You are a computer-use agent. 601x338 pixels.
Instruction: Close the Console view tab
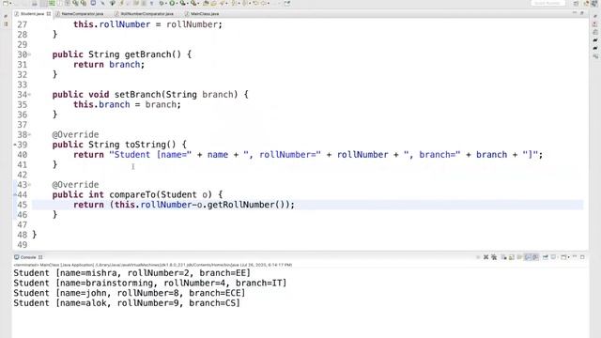(40, 257)
